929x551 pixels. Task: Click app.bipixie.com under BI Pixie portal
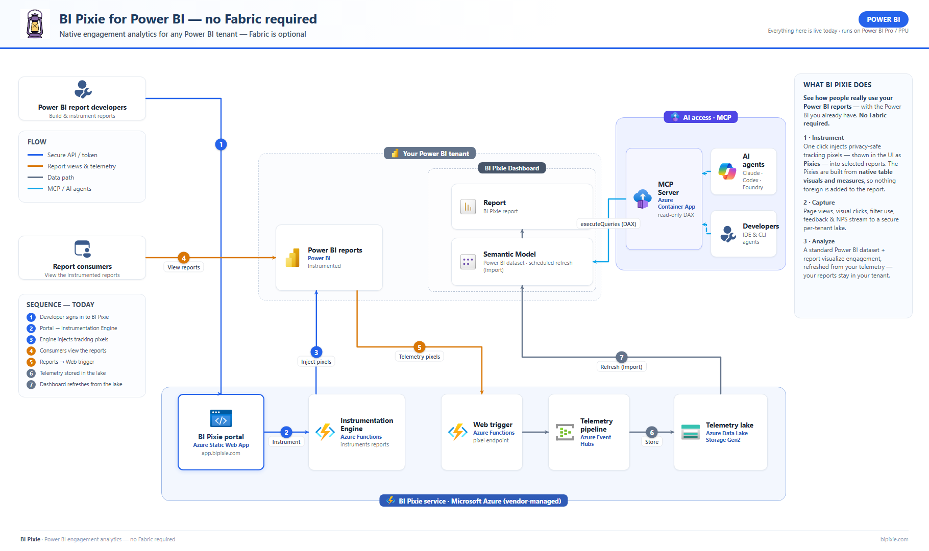(221, 453)
